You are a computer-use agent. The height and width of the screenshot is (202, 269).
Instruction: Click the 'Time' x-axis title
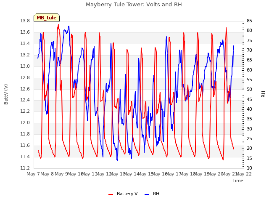click(x=238, y=181)
